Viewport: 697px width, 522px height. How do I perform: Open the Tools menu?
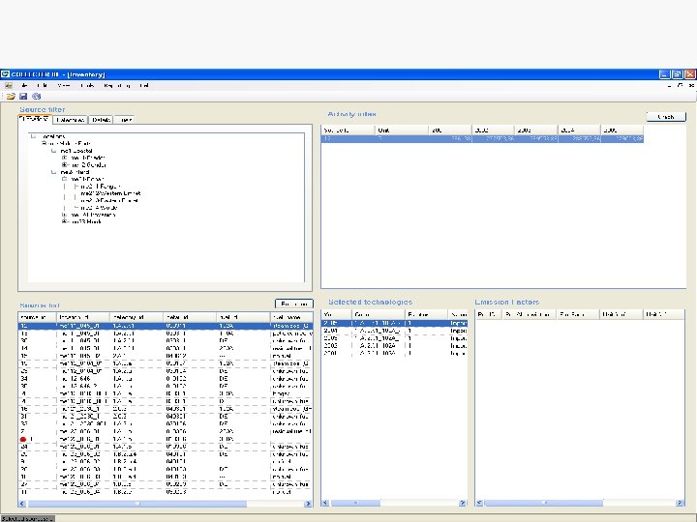tap(88, 85)
